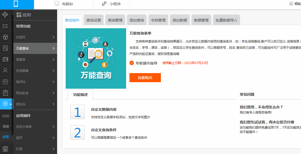This screenshot has height=154, width=301.
Task: Open the 在线客服 menu item
Action: pyautogui.click(x=35, y=71)
